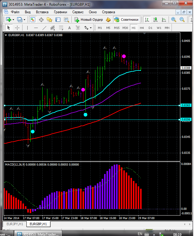Switch to EURJPY,H1 chart tab
The image size is (195, 236).
pos(15,224)
